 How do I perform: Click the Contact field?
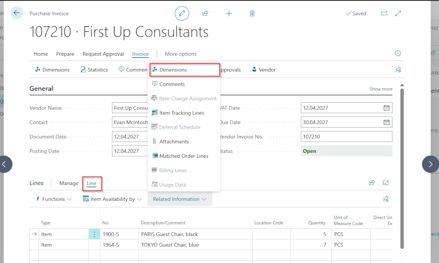tap(130, 122)
